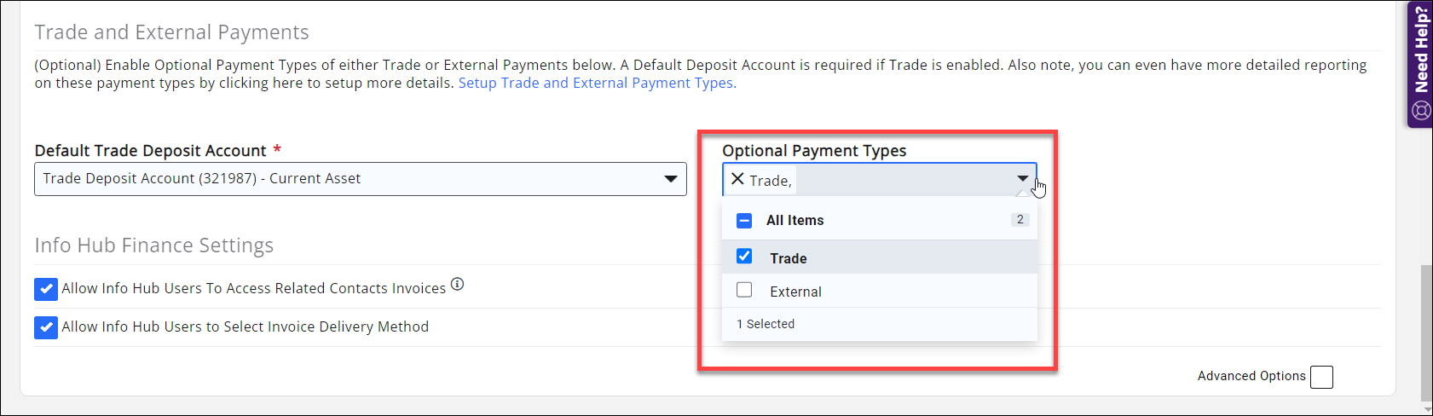The image size is (1433, 416).
Task: Open Setup Trade and External Payment Types link
Action: (597, 83)
